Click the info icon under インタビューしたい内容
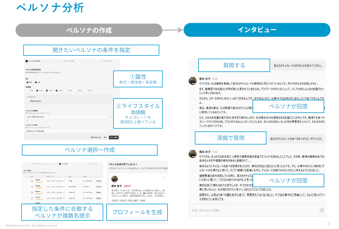339x229 pixels. click(26, 127)
